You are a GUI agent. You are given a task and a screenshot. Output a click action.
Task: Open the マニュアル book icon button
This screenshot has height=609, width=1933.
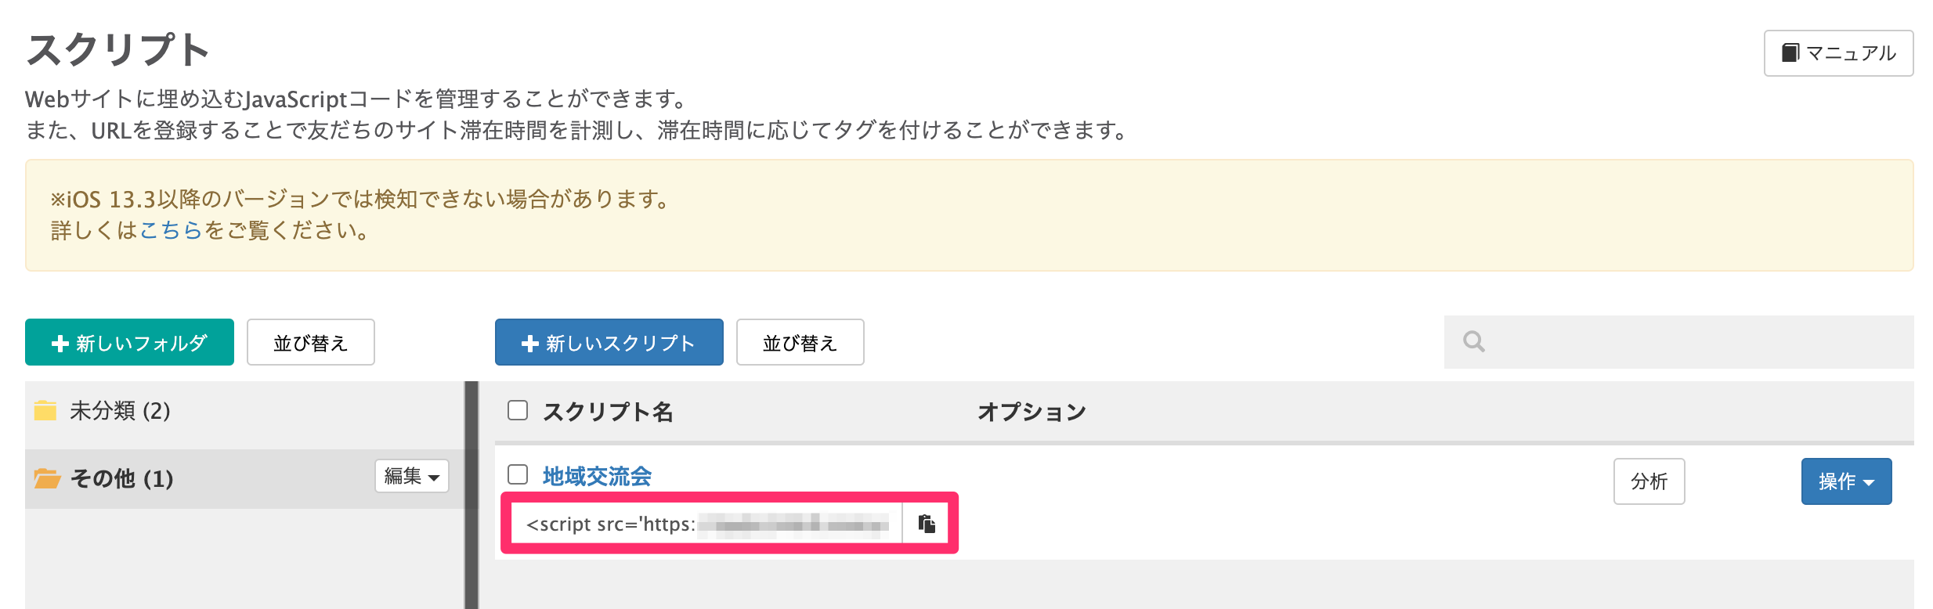coord(1790,53)
